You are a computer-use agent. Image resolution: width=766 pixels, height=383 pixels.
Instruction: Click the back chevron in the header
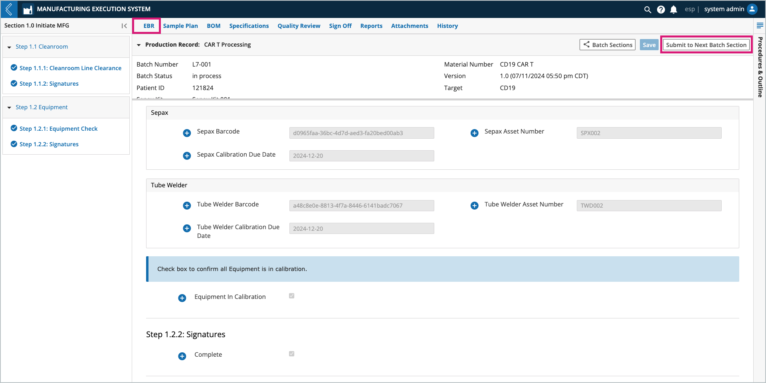click(x=9, y=9)
